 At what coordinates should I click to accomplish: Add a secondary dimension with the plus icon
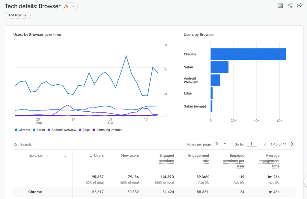pos(65,156)
